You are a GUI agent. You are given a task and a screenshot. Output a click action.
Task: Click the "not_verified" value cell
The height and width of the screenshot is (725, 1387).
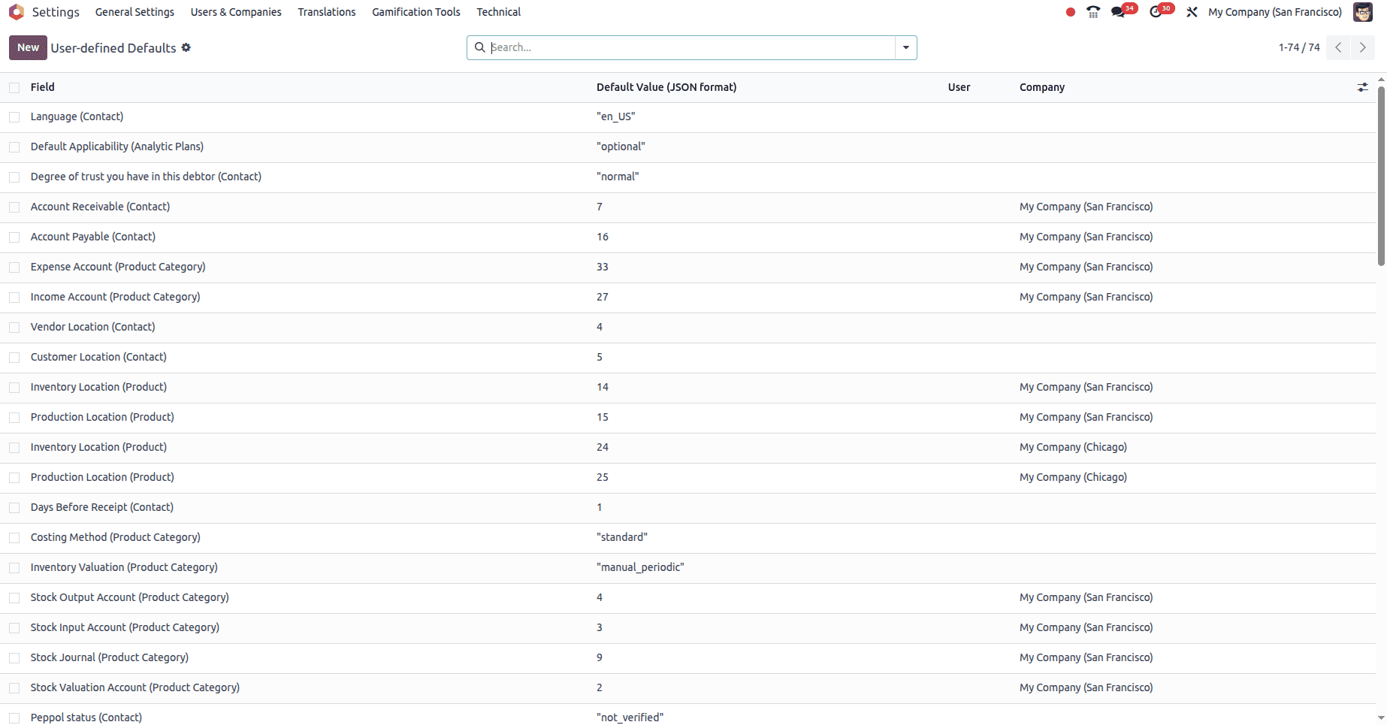630,717
